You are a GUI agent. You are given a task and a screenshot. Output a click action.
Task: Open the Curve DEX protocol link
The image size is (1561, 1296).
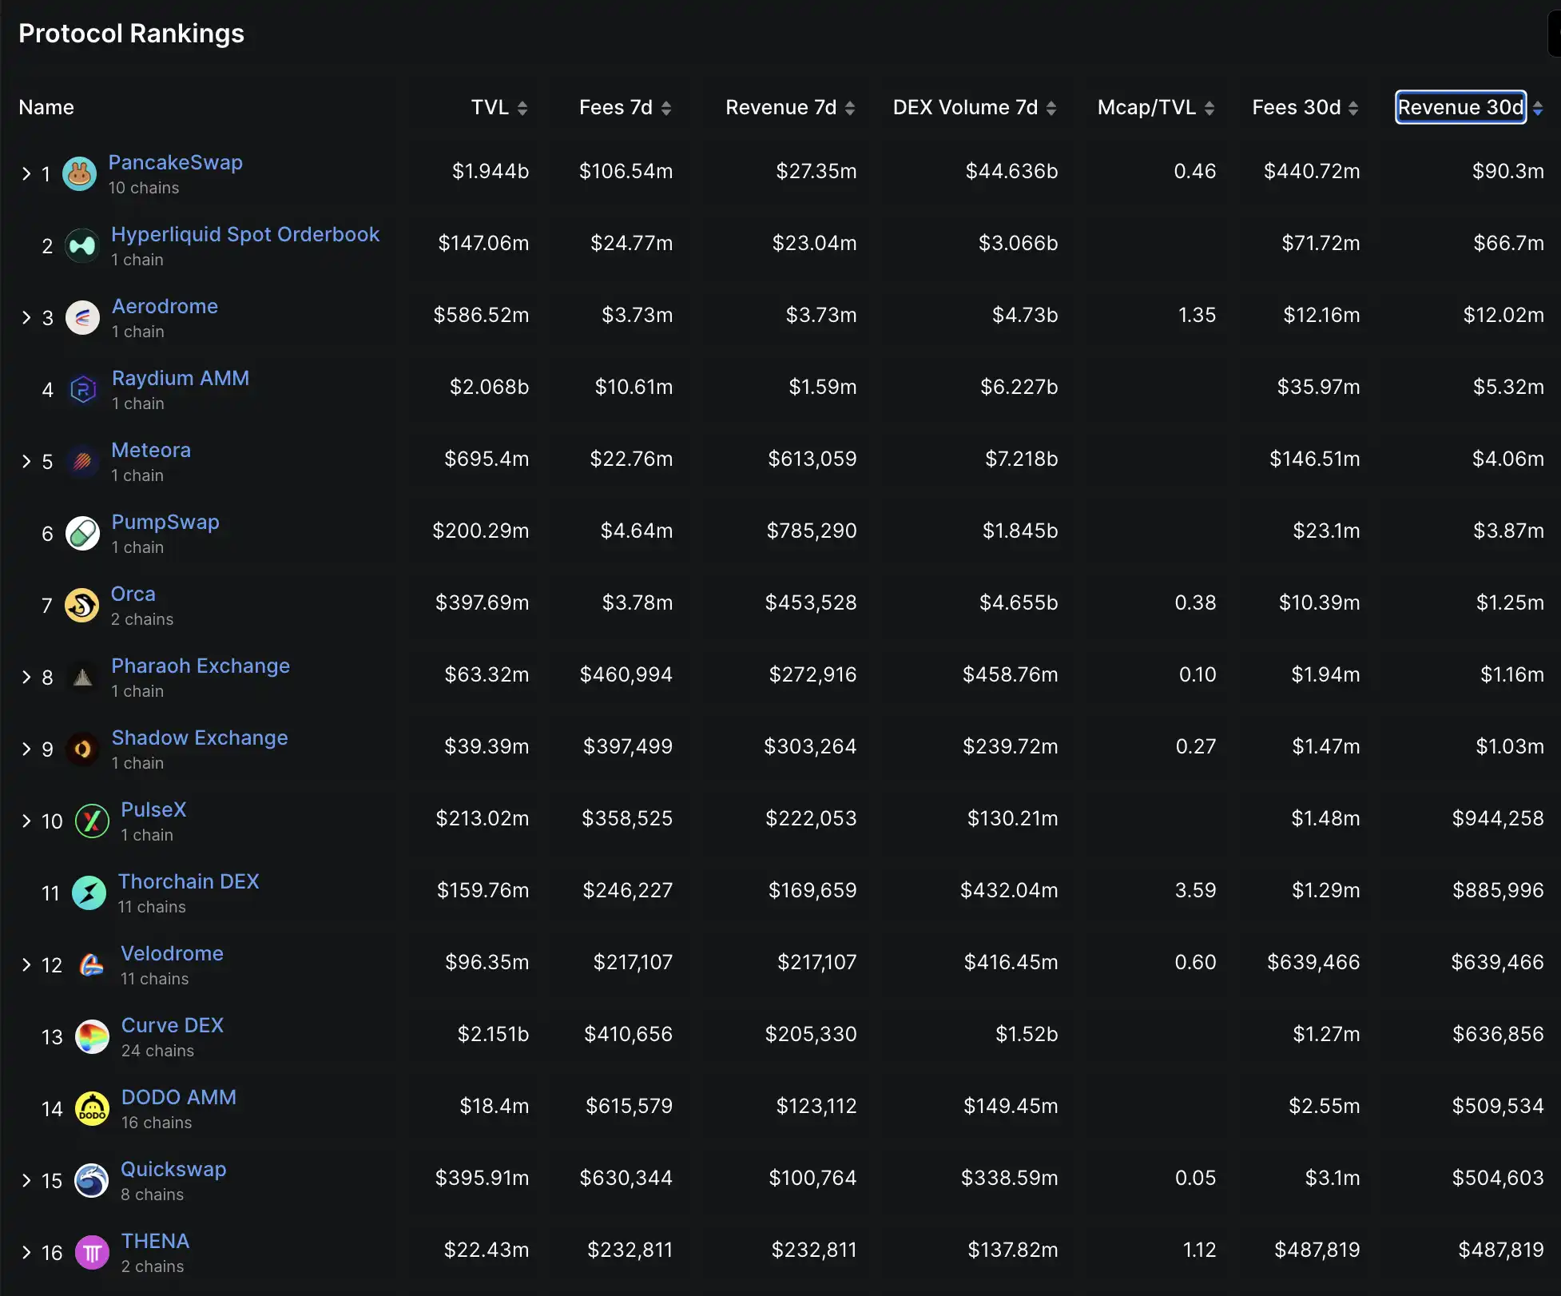pyautogui.click(x=172, y=1025)
